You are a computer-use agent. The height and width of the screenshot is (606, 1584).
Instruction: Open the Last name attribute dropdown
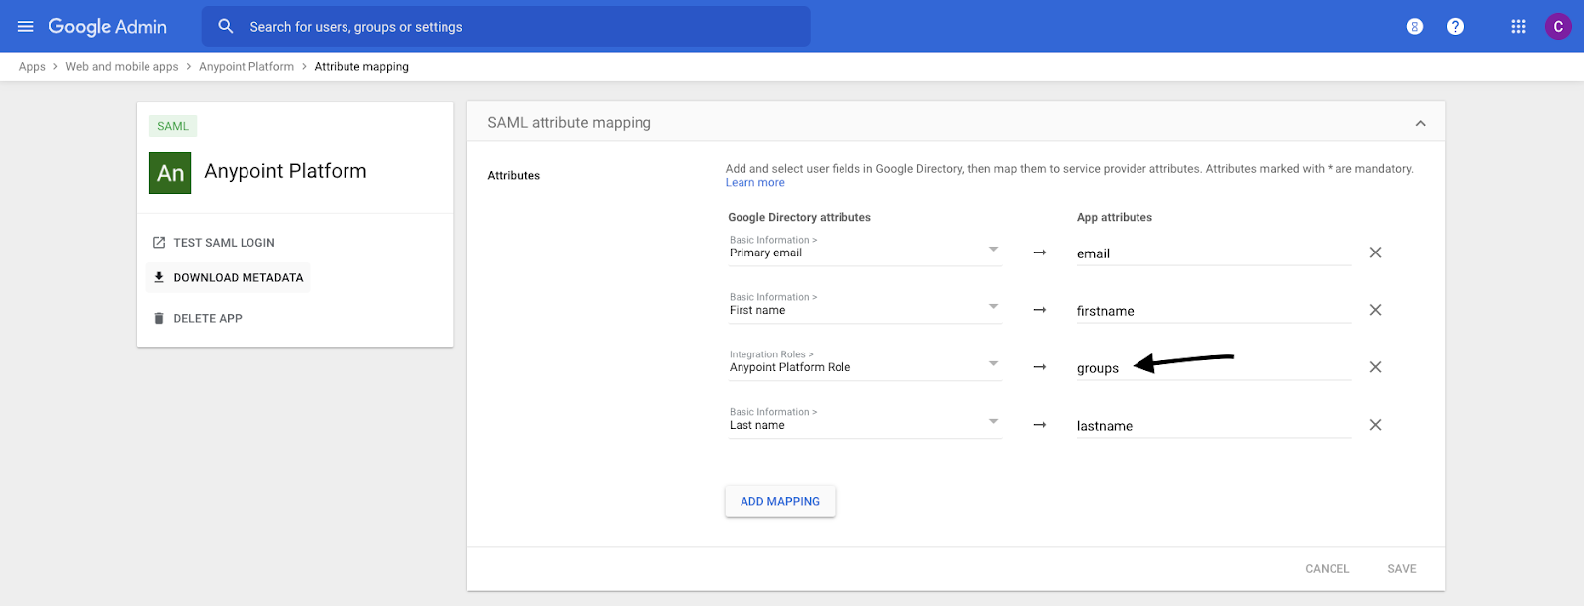pos(864,421)
